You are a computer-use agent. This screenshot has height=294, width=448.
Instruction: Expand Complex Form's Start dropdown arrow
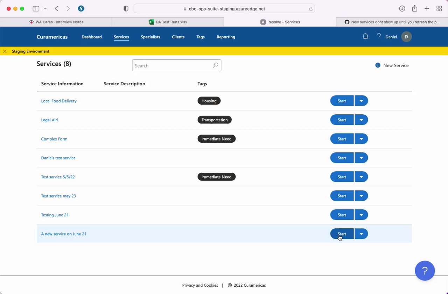(x=361, y=139)
